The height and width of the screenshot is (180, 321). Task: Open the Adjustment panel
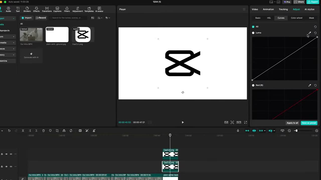click(x=77, y=9)
